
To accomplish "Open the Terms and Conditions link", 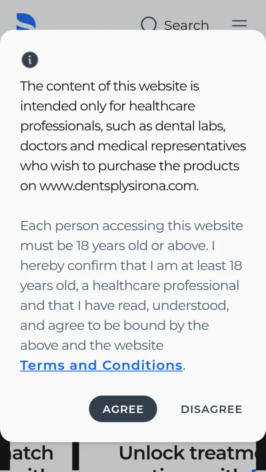I will pyautogui.click(x=101, y=365).
